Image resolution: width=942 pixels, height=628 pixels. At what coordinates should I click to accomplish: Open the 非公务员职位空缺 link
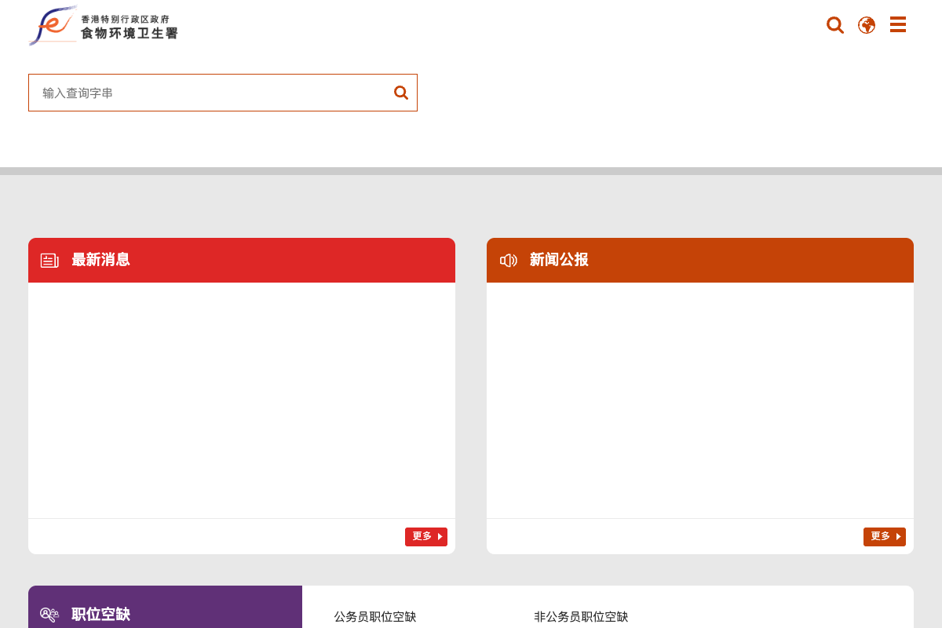[x=581, y=617]
